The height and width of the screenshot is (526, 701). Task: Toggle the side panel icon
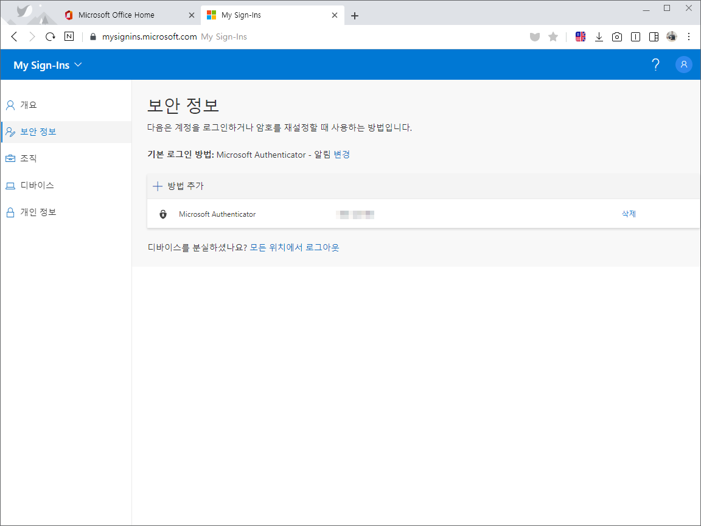pyautogui.click(x=654, y=37)
